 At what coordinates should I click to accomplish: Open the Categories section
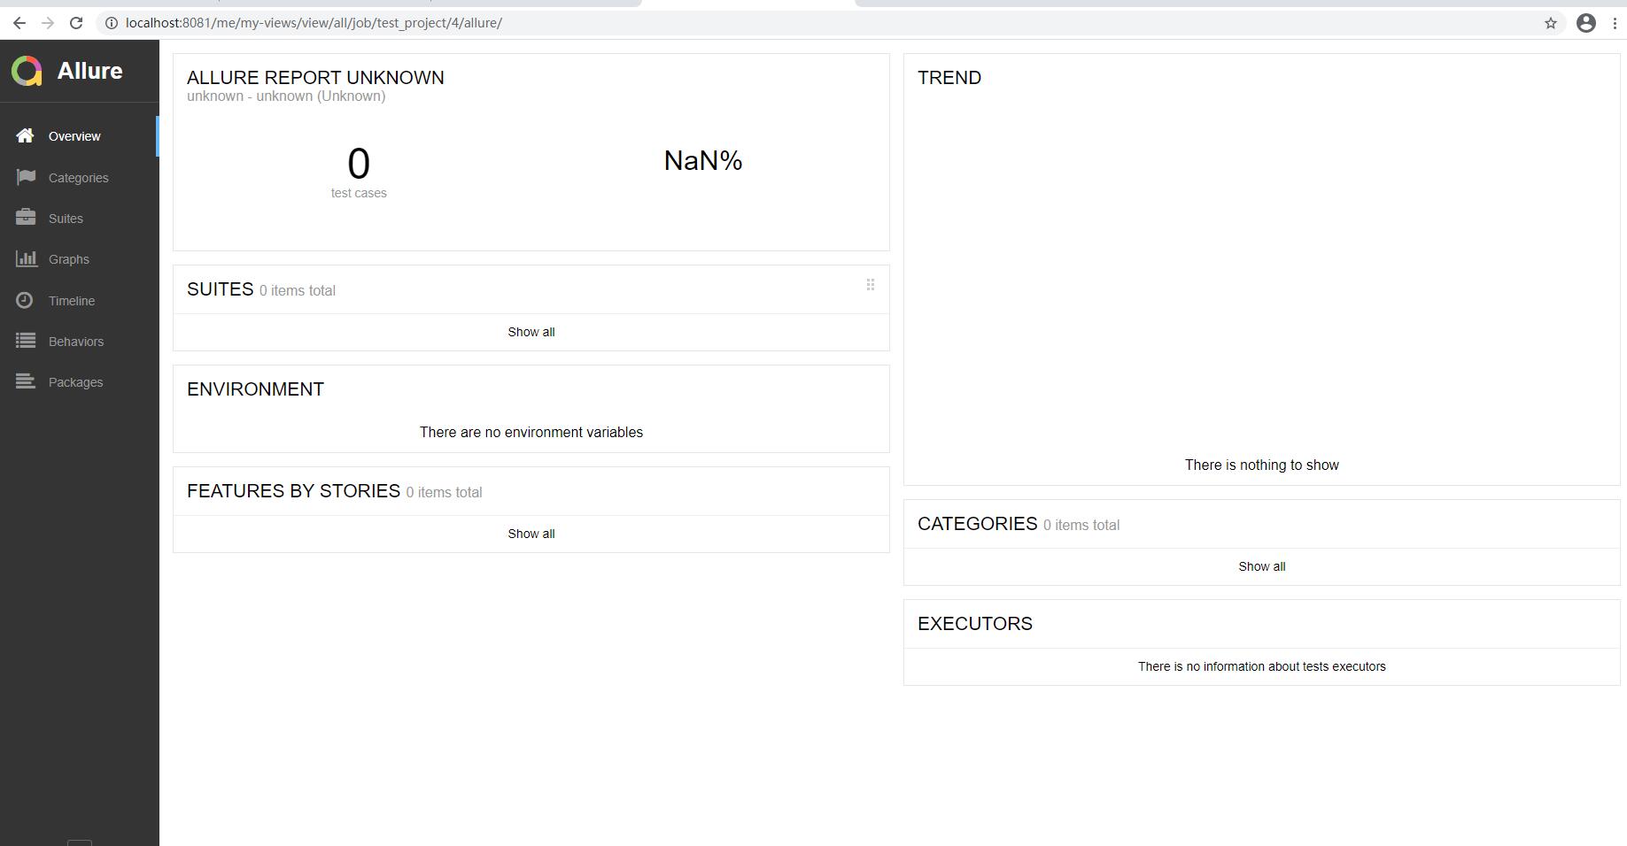pos(80,178)
